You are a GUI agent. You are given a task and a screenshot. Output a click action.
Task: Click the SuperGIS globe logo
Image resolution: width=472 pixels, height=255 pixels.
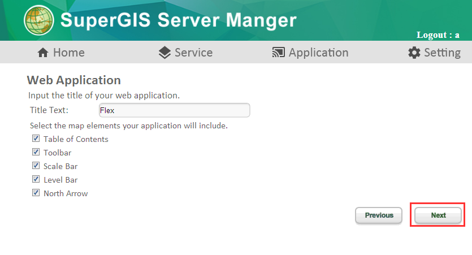coord(39,20)
